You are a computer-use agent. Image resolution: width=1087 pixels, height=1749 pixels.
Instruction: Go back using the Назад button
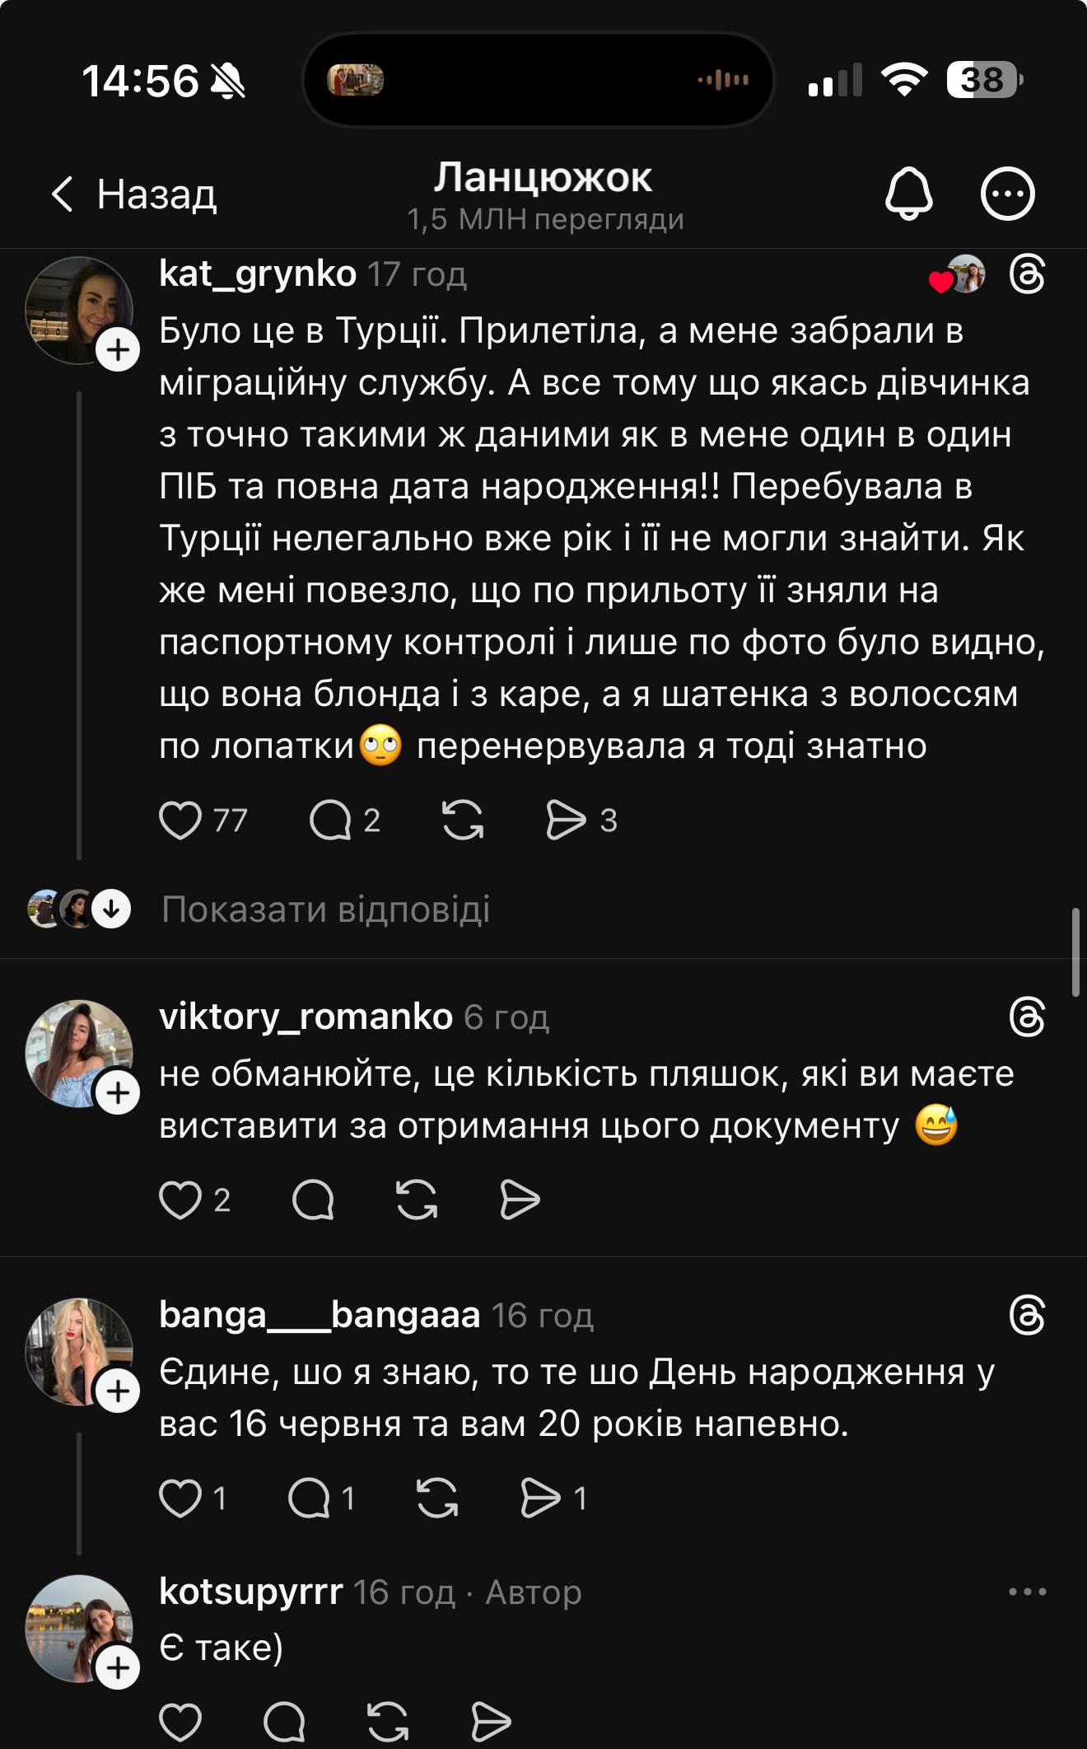(134, 194)
